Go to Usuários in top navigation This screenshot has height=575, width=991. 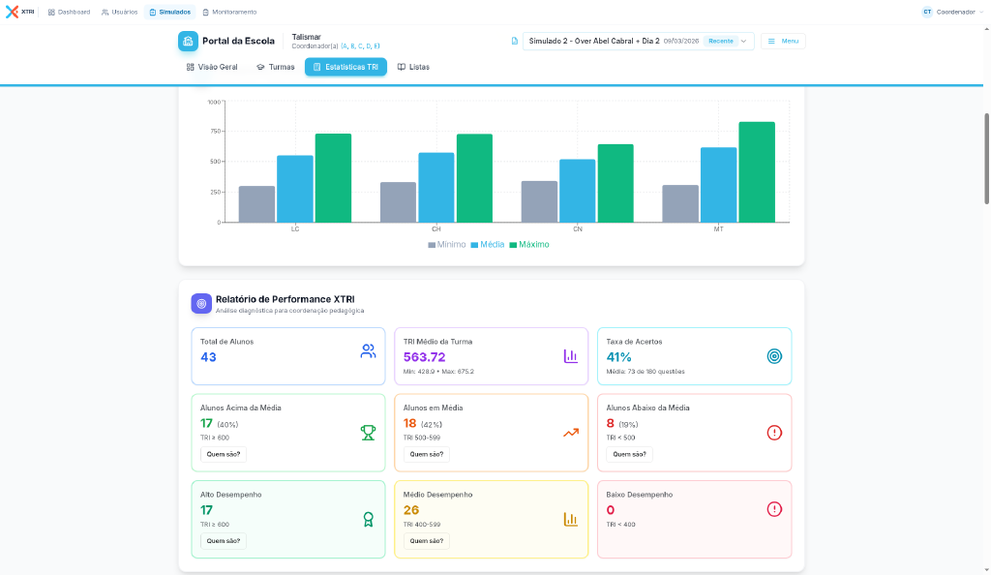[119, 12]
